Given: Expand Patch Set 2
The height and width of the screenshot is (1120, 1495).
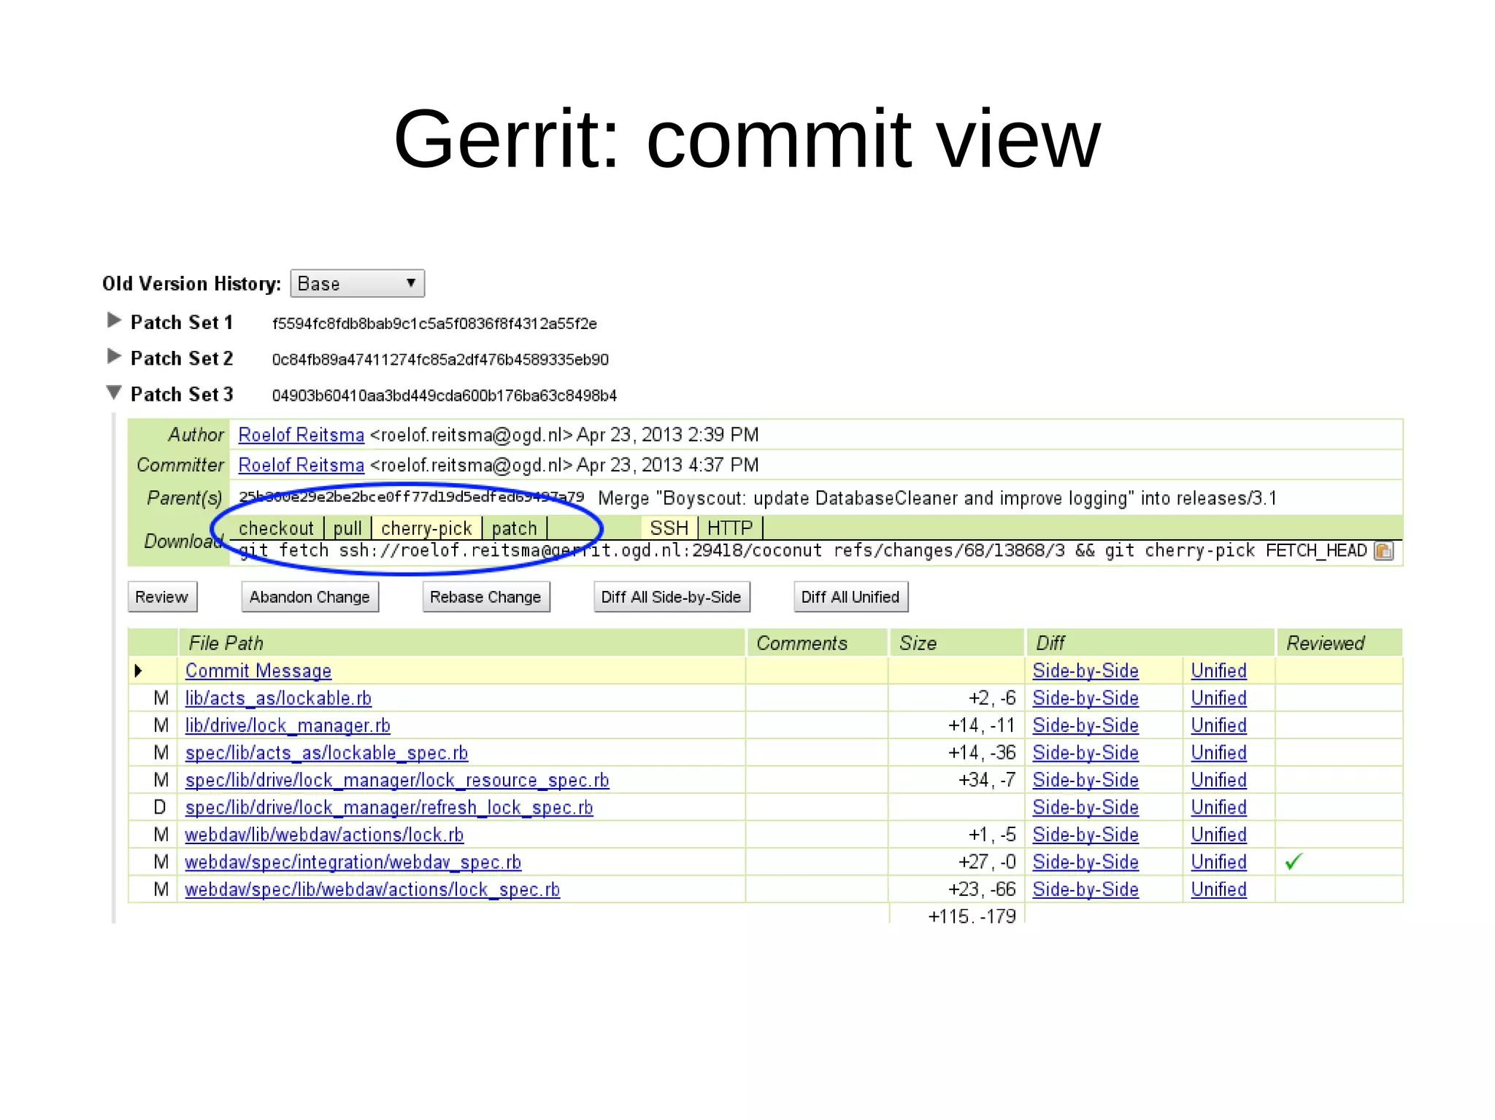Looking at the screenshot, I should tap(114, 356).
